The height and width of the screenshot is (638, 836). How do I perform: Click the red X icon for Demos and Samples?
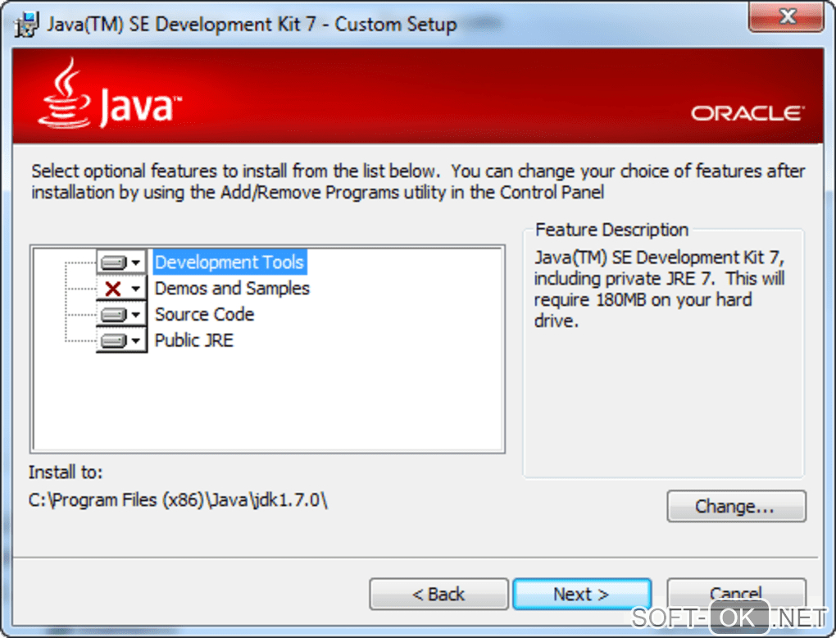(x=113, y=289)
